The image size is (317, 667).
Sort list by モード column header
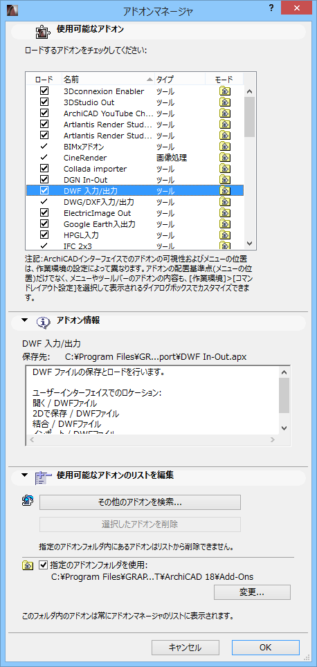[224, 80]
